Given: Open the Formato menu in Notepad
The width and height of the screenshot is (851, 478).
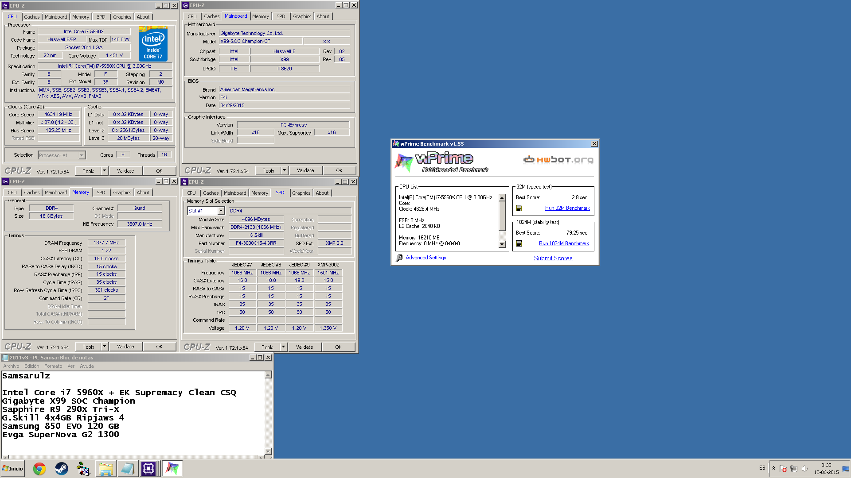Looking at the screenshot, I should [x=53, y=366].
